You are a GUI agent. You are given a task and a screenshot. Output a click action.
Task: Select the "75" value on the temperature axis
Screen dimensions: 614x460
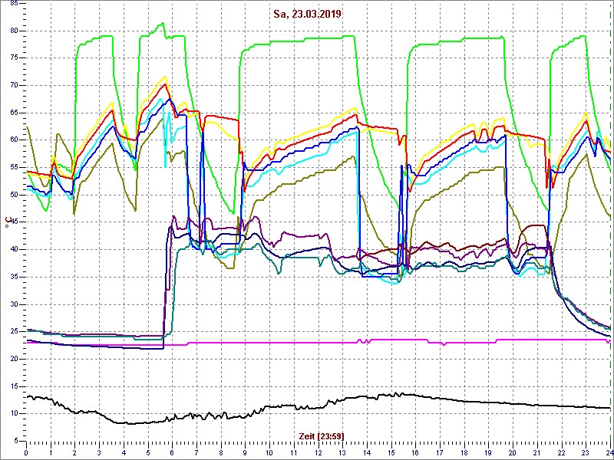14,58
